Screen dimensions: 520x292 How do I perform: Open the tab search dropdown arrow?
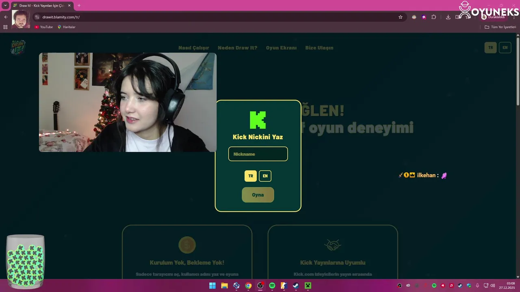pyautogui.click(x=5, y=6)
